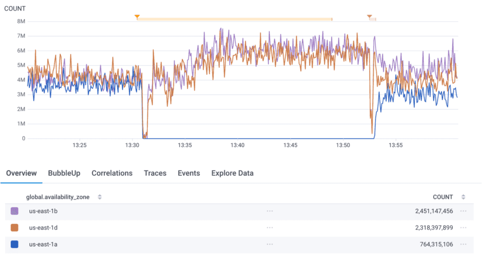Open the Explore Data tab
This screenshot has width=483, height=258.
[232, 173]
